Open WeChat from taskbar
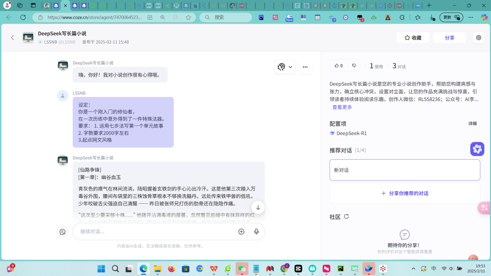This screenshot has height=276, width=491. click(242, 268)
